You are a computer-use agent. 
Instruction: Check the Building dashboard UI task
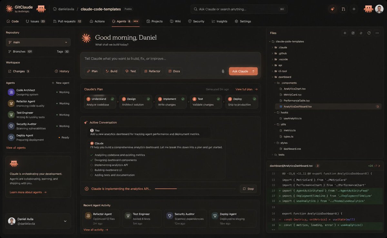[x=92, y=170]
